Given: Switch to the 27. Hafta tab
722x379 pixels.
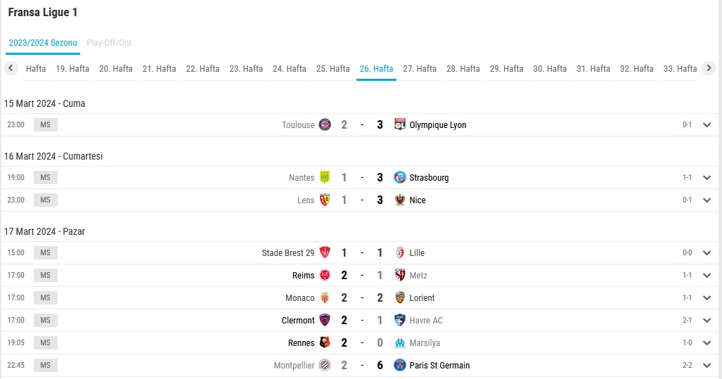Looking at the screenshot, I should (420, 69).
